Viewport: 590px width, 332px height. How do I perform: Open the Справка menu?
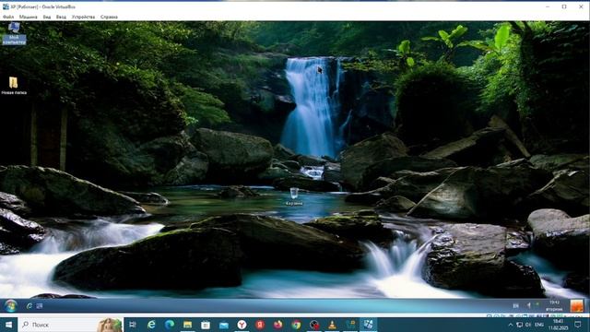pyautogui.click(x=109, y=17)
